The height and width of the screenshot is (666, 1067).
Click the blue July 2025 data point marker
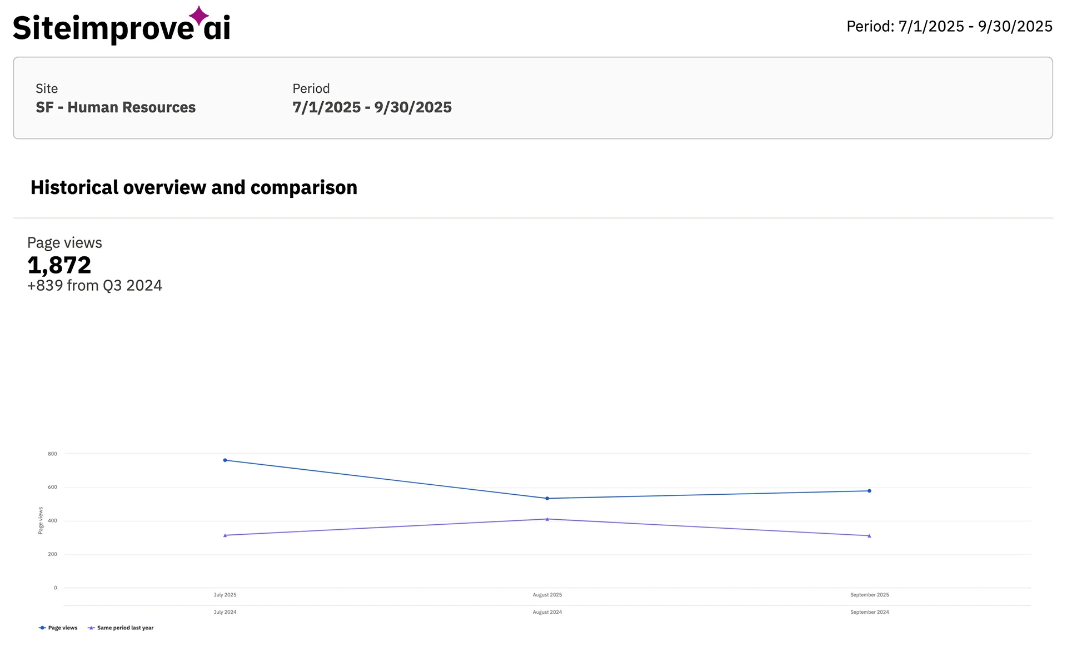225,460
